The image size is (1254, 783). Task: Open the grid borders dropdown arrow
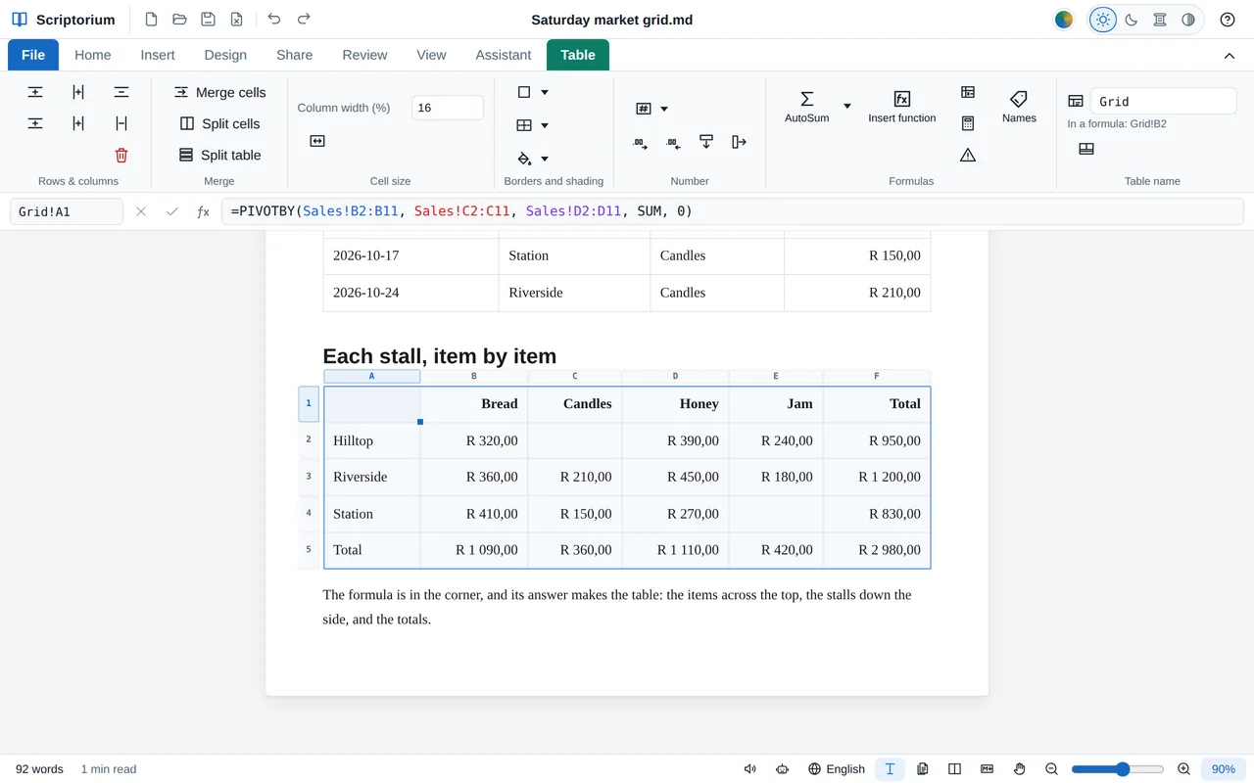pos(545,125)
